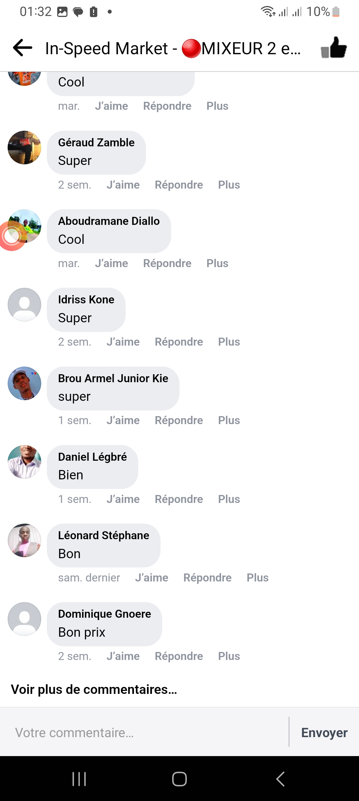Screen dimensions: 359x801
Task: Open Aboudramane Diallo's avatar
Action: (25, 226)
